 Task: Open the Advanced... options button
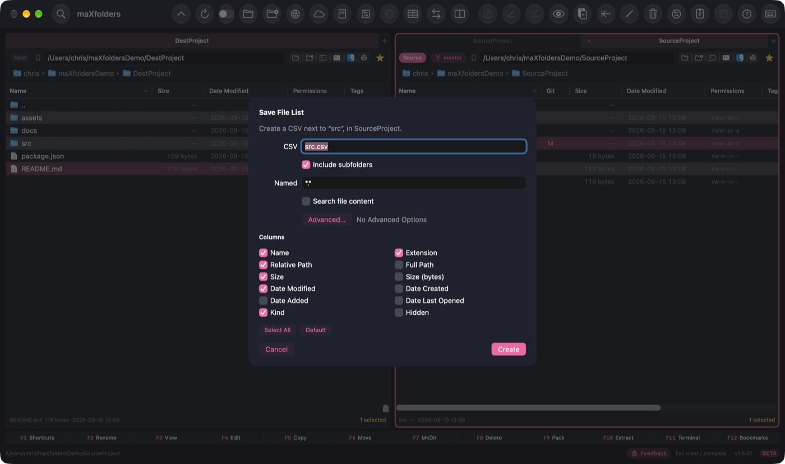pyautogui.click(x=327, y=219)
